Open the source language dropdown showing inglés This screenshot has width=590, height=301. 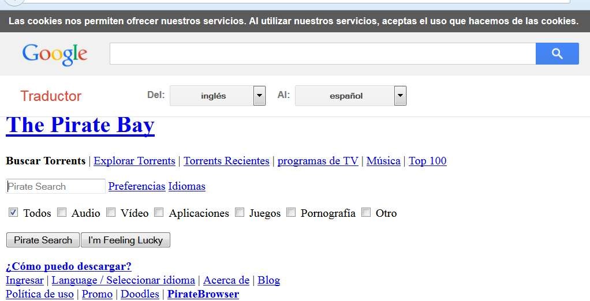pos(218,96)
